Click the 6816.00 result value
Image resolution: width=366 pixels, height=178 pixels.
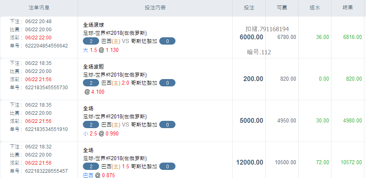click(x=352, y=37)
